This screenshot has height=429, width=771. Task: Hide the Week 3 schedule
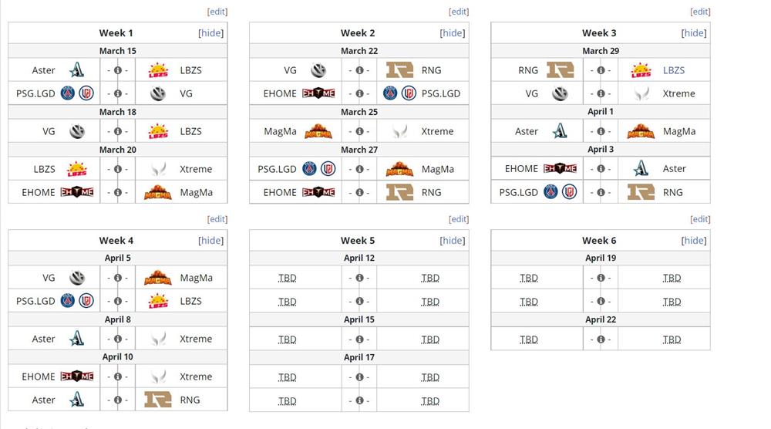point(694,33)
